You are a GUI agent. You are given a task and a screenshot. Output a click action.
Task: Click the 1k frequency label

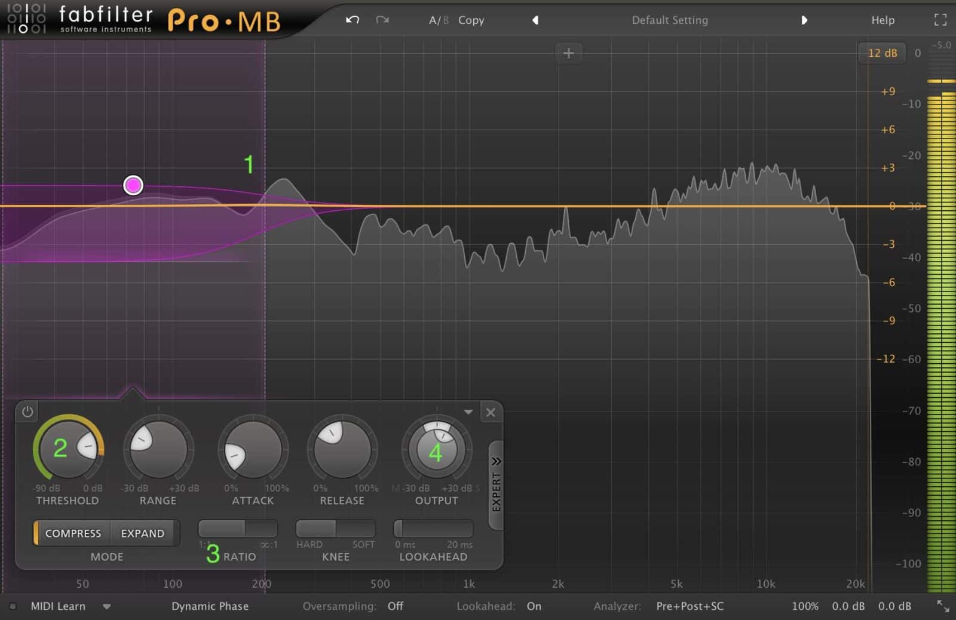[469, 584]
